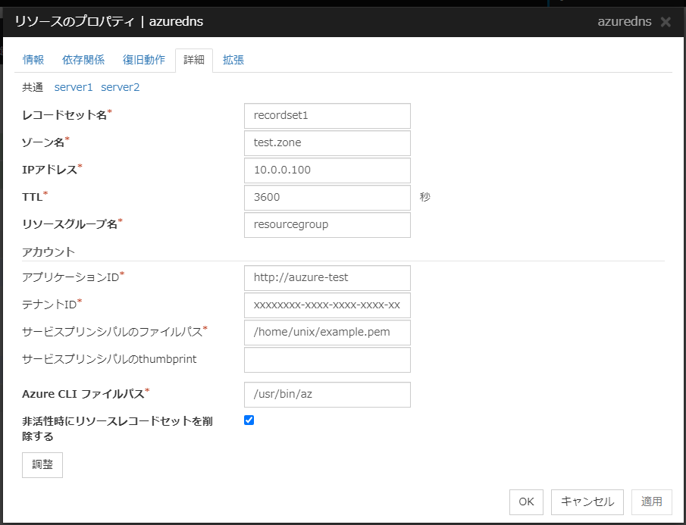
Task: Switch to the 情報 tab
Action: [33, 61]
